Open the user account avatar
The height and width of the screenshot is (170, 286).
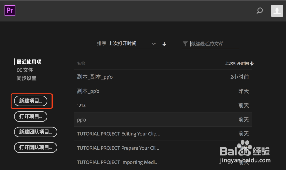tap(277, 11)
